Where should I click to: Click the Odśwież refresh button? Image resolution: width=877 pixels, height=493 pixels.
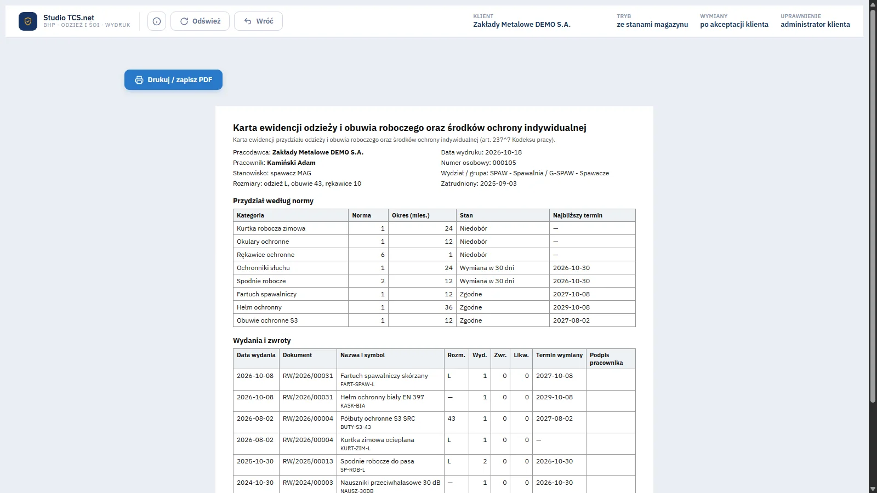tap(200, 21)
